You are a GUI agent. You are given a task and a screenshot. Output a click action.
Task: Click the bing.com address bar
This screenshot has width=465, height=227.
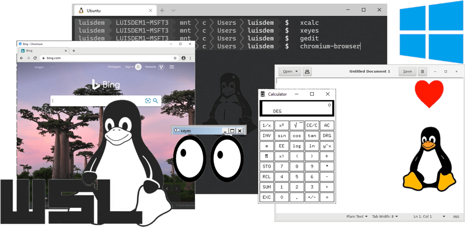point(109,58)
